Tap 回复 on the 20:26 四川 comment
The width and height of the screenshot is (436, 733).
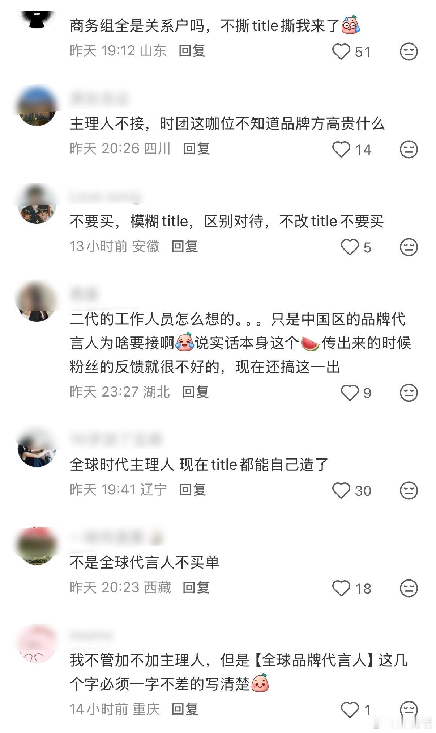tap(196, 149)
